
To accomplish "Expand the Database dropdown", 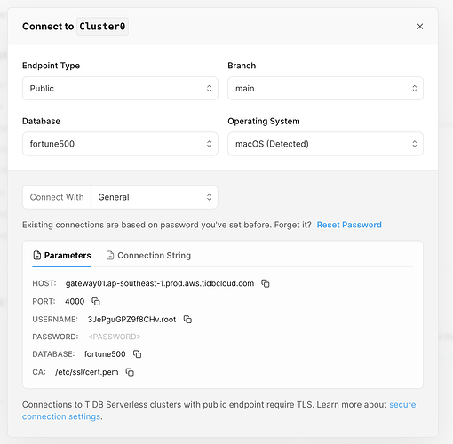I will tap(120, 144).
